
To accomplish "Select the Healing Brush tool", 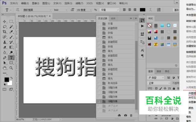I will pos(5,37).
